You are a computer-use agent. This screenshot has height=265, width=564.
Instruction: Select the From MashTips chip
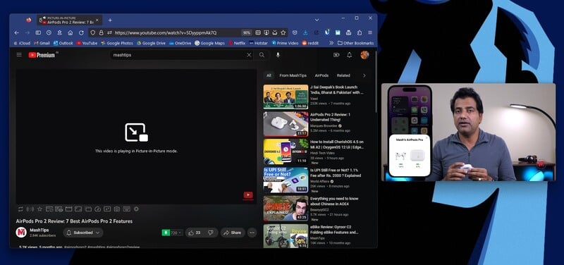coord(293,75)
